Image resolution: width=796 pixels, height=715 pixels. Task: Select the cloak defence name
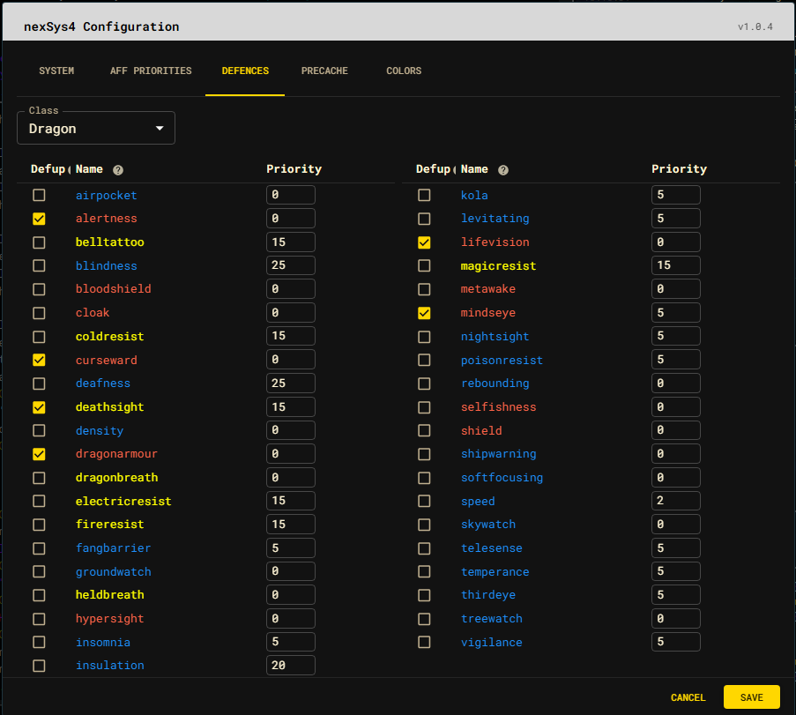click(x=93, y=313)
